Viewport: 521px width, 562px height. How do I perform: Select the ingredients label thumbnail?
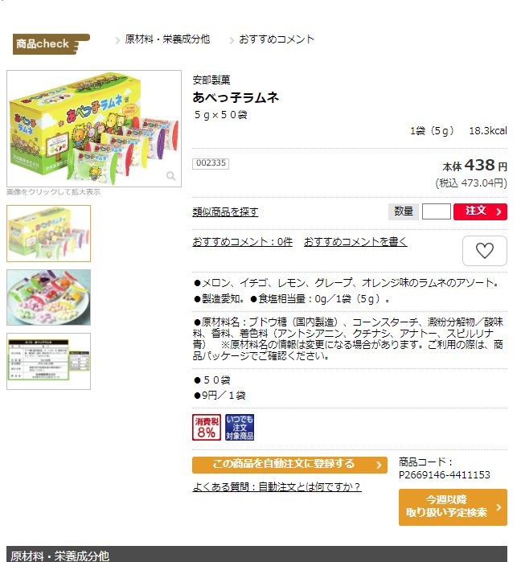pyautogui.click(x=49, y=361)
